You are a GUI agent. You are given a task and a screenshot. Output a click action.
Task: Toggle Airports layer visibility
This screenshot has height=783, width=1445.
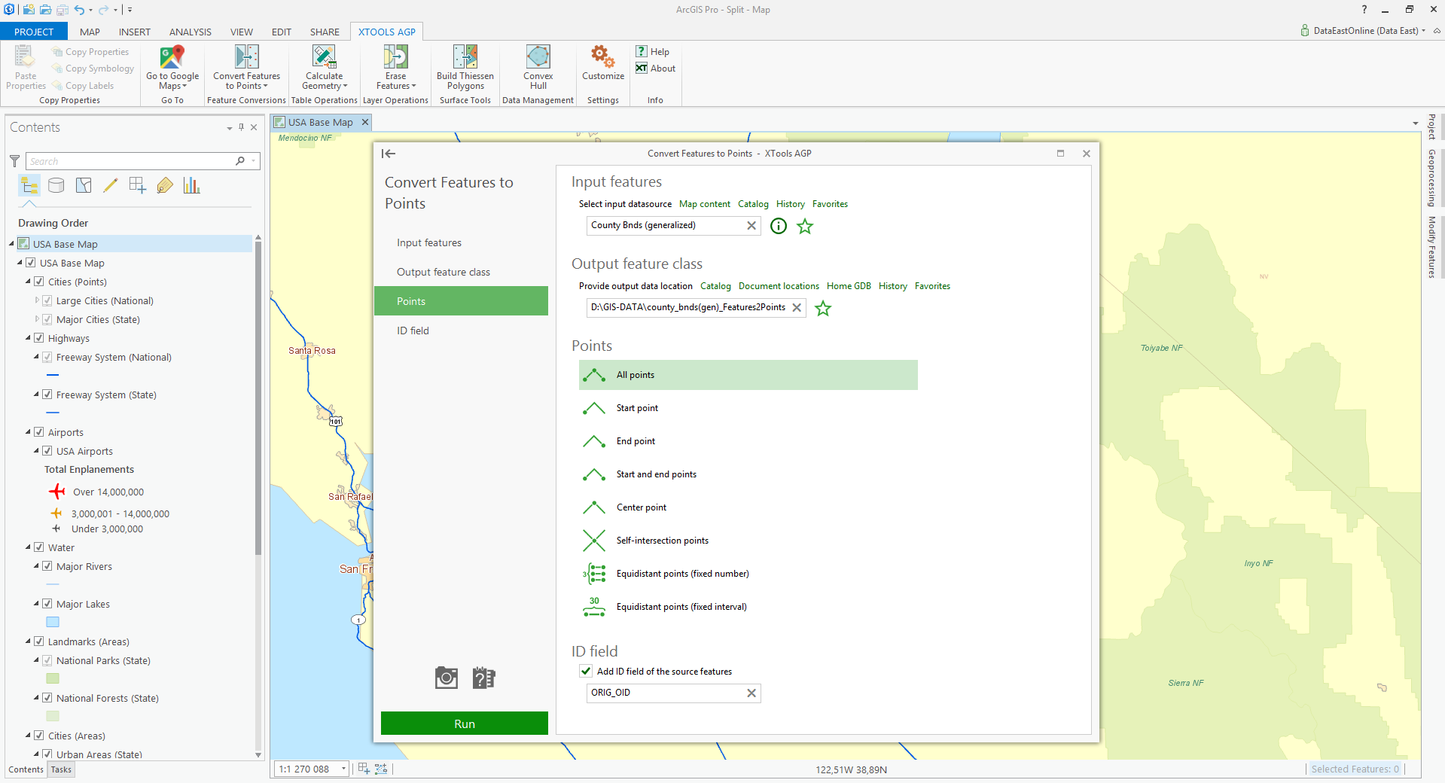click(x=39, y=432)
